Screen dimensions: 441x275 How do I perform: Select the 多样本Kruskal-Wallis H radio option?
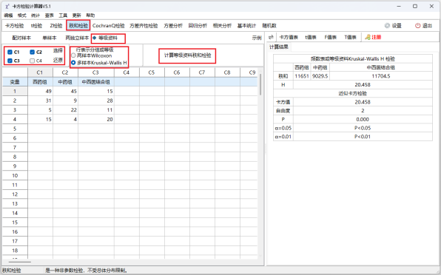click(x=73, y=63)
